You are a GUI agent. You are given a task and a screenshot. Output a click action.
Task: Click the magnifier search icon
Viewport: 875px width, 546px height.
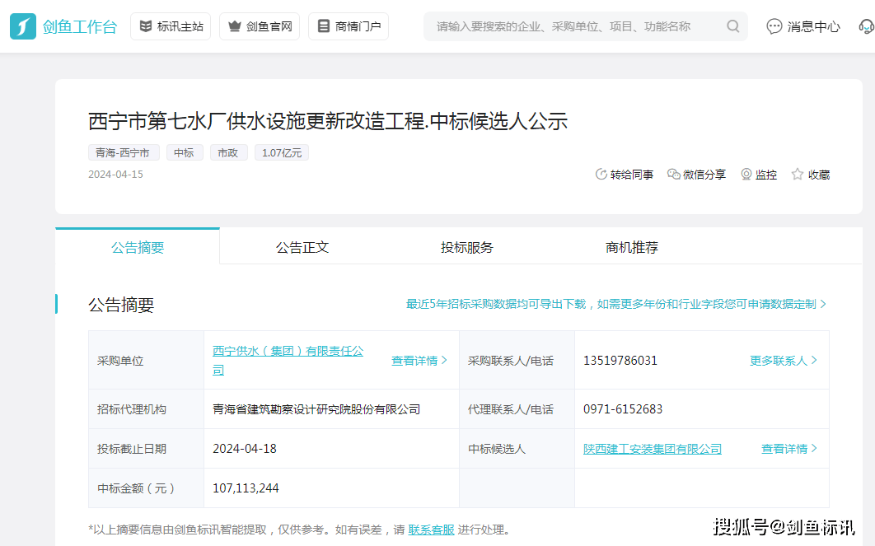pyautogui.click(x=732, y=26)
